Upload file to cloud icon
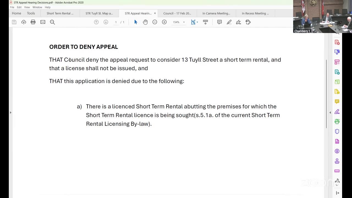This screenshot has height=198, width=352. (x=24, y=22)
